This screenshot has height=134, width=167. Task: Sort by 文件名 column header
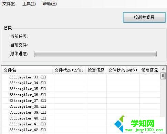[x=27, y=70]
